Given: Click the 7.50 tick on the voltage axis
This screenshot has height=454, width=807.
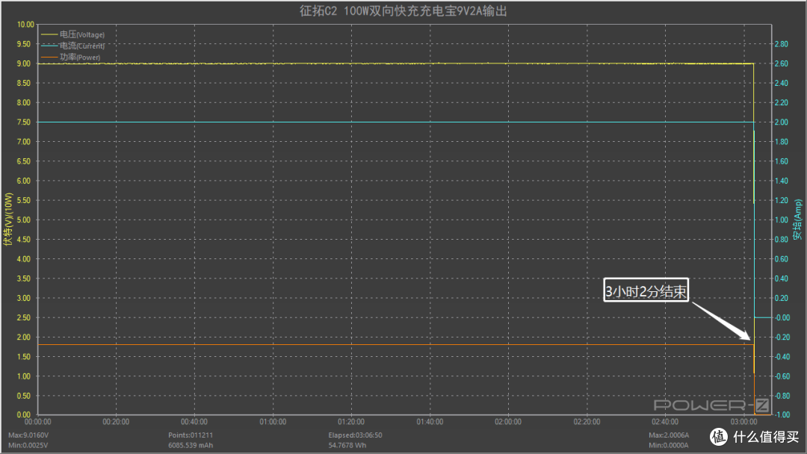Looking at the screenshot, I should coord(24,122).
